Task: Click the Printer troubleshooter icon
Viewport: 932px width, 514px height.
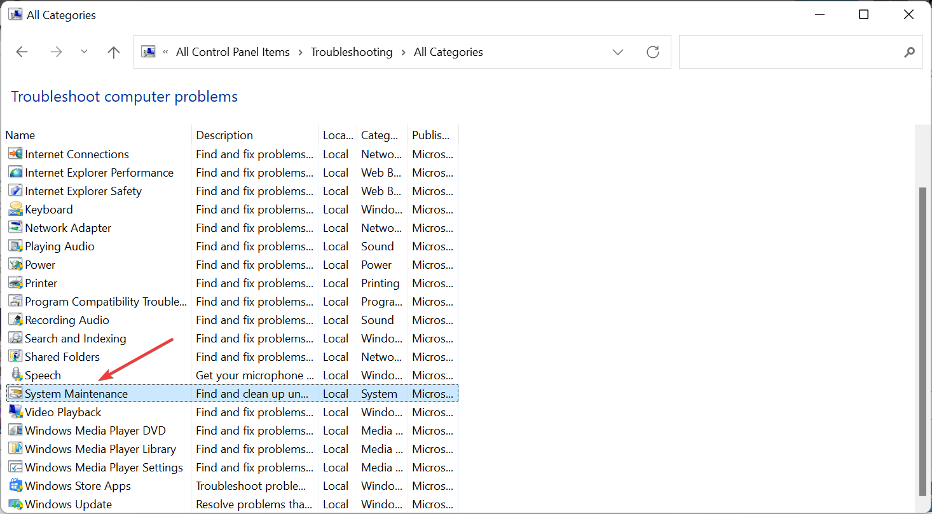Action: (x=15, y=283)
